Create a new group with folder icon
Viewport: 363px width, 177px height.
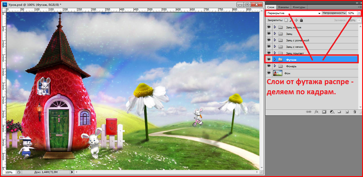point(339,112)
